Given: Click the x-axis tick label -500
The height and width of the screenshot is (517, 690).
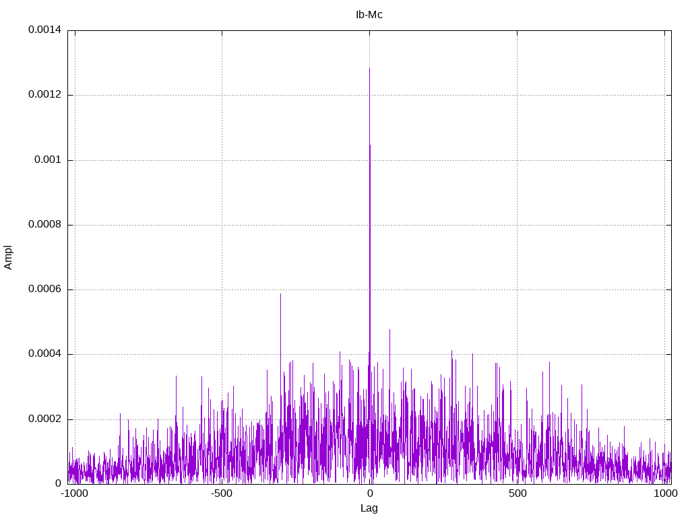Looking at the screenshot, I should point(221,493).
